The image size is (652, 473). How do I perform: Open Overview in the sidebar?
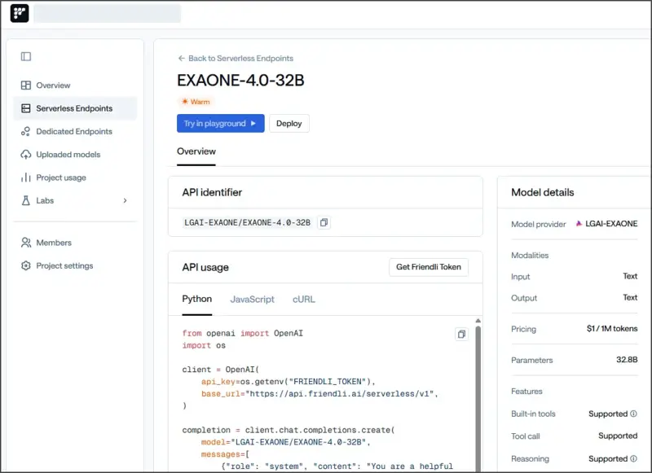pos(75,85)
